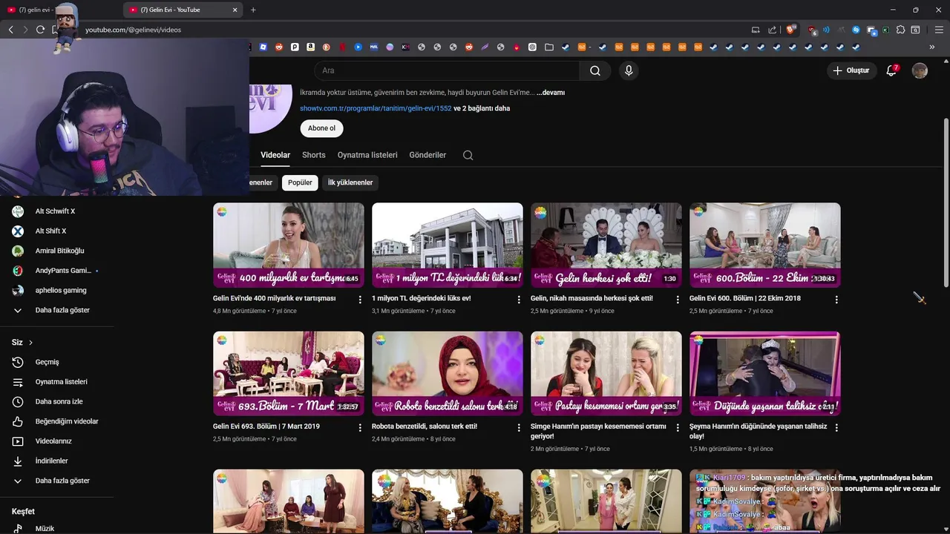Screen dimensions: 950x534
Task: Open options for '400 milyarlık ev tartışması' video
Action: tap(360, 300)
